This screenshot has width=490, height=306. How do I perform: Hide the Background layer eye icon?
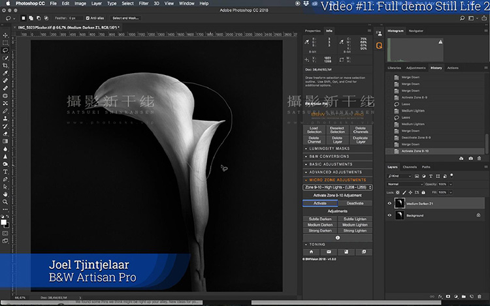pos(389,215)
